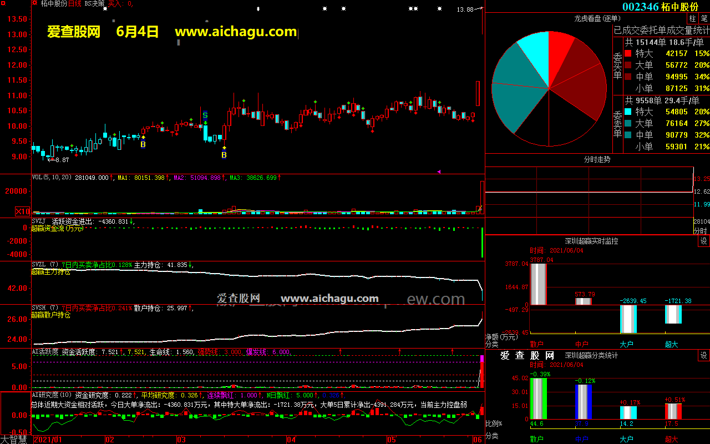The image size is (710, 444).
Task: Click the 日线 period label
Action: [74, 3]
